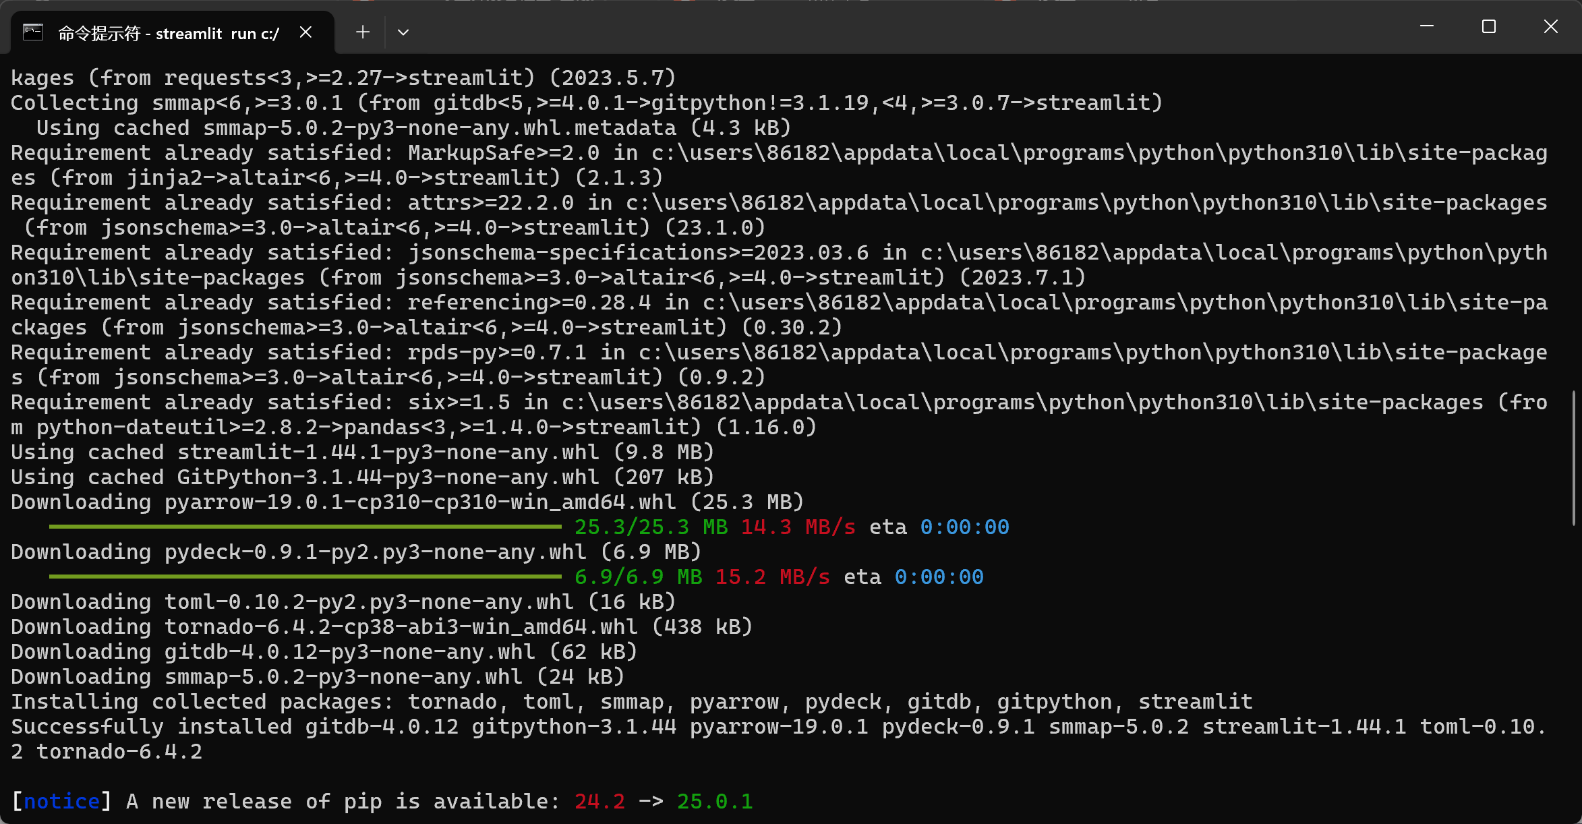Click the vertical scrollbar thumb on the right edge
The height and width of the screenshot is (824, 1582).
click(x=1574, y=459)
